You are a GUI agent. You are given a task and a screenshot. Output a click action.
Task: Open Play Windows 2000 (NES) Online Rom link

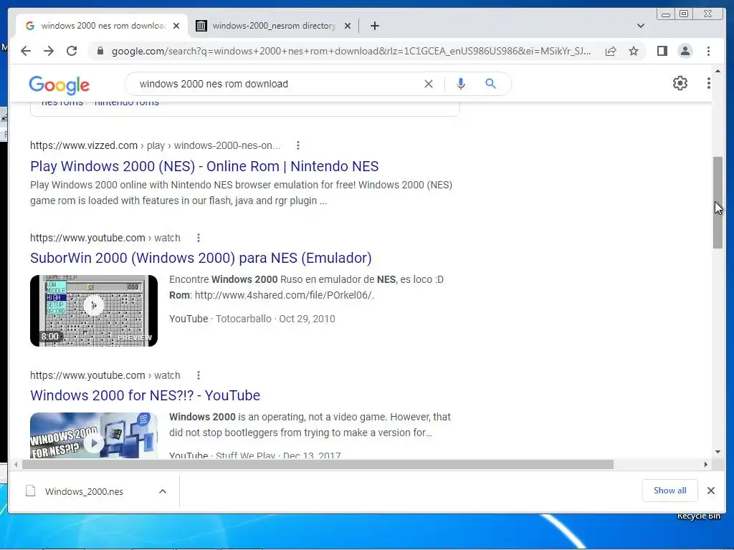coord(204,166)
